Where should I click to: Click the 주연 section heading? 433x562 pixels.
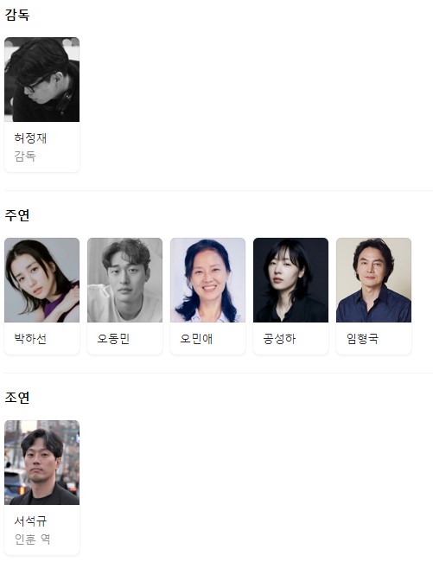tap(16, 215)
